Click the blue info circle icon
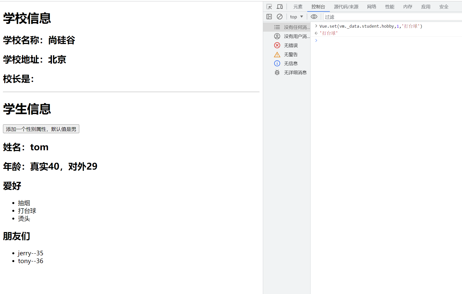Viewport: 462px width, 294px height. click(277, 63)
